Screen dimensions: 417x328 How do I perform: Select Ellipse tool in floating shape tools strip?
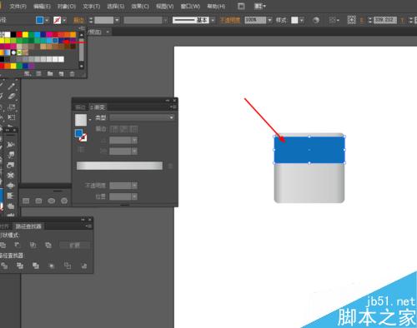click(x=52, y=201)
